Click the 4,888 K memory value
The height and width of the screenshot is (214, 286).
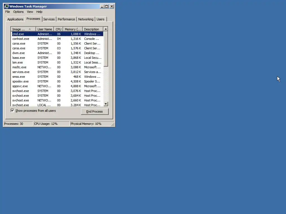pos(76,86)
